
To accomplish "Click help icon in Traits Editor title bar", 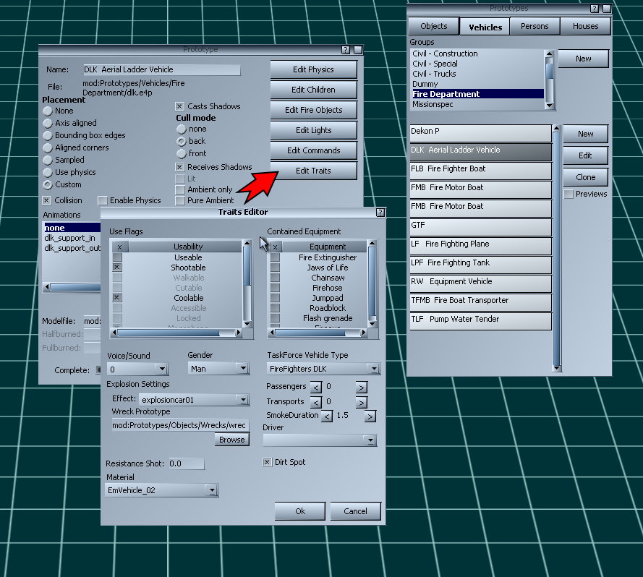I will [x=380, y=213].
